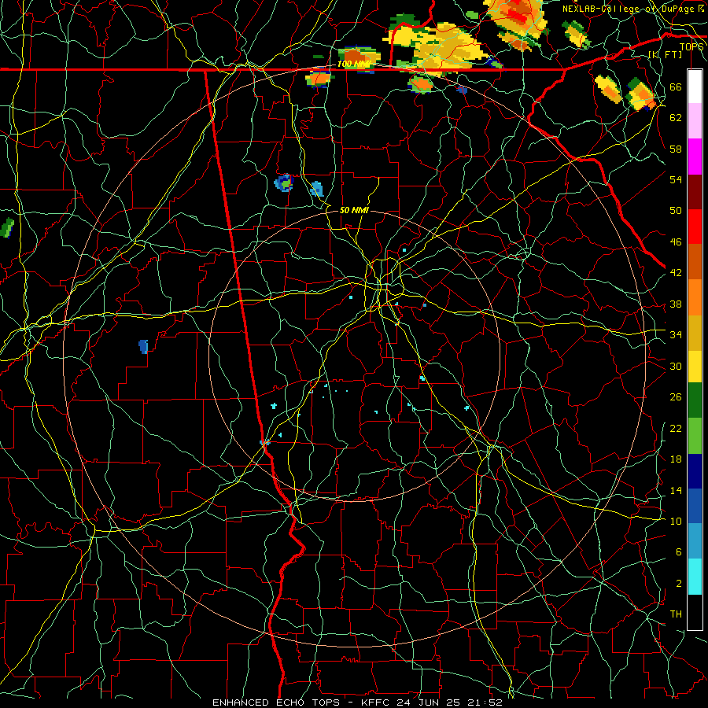The image size is (708, 708).
Task: Click the isolated dark blue echo in west
Action: tap(143, 346)
